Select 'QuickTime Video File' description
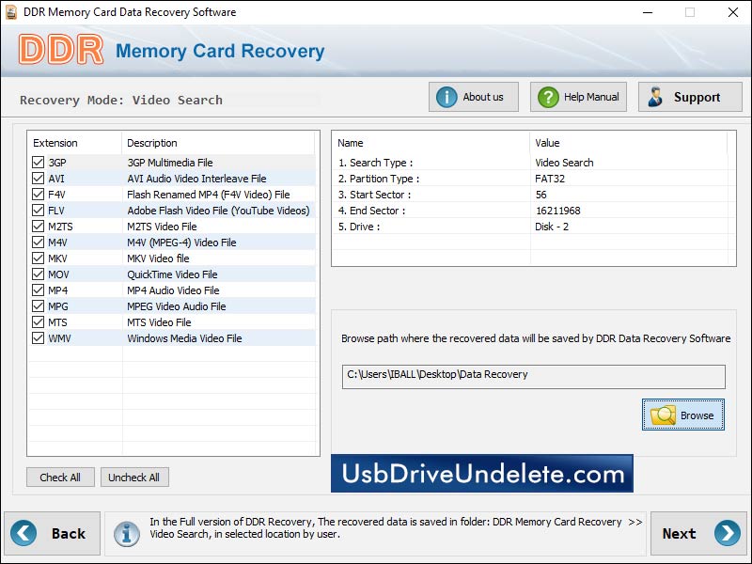 172,274
